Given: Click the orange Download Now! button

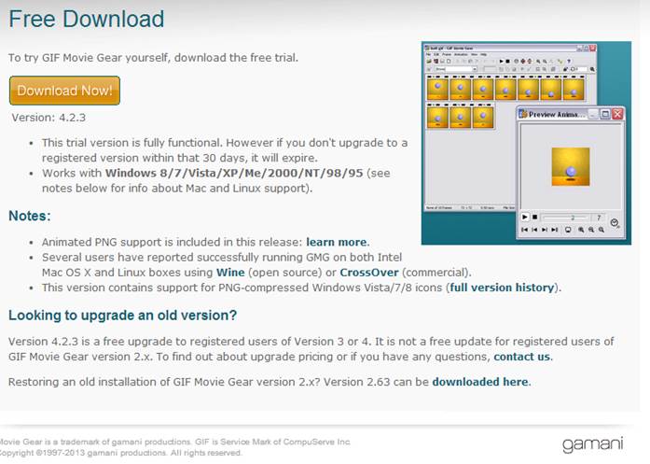Looking at the screenshot, I should coord(64,91).
